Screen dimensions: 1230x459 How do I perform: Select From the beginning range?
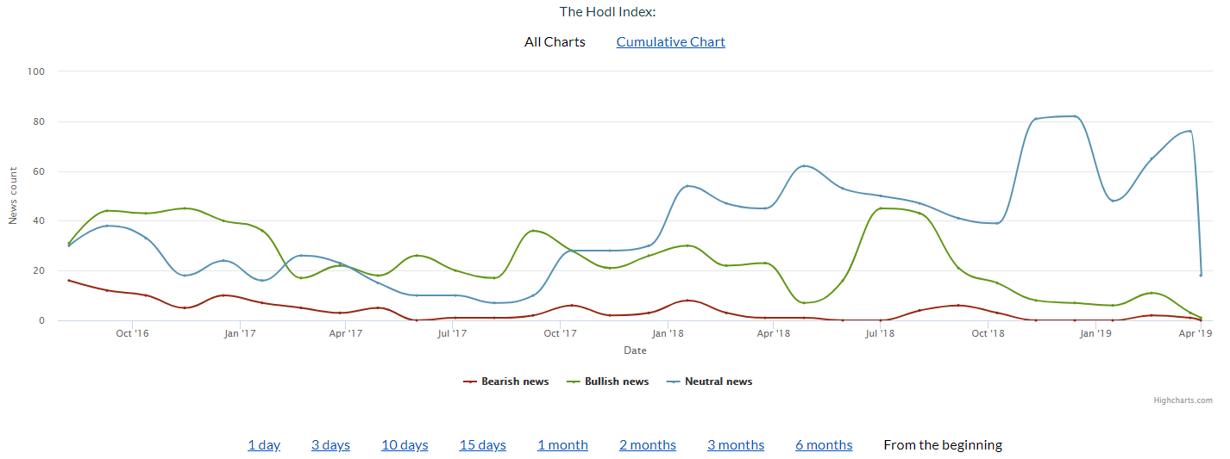942,445
